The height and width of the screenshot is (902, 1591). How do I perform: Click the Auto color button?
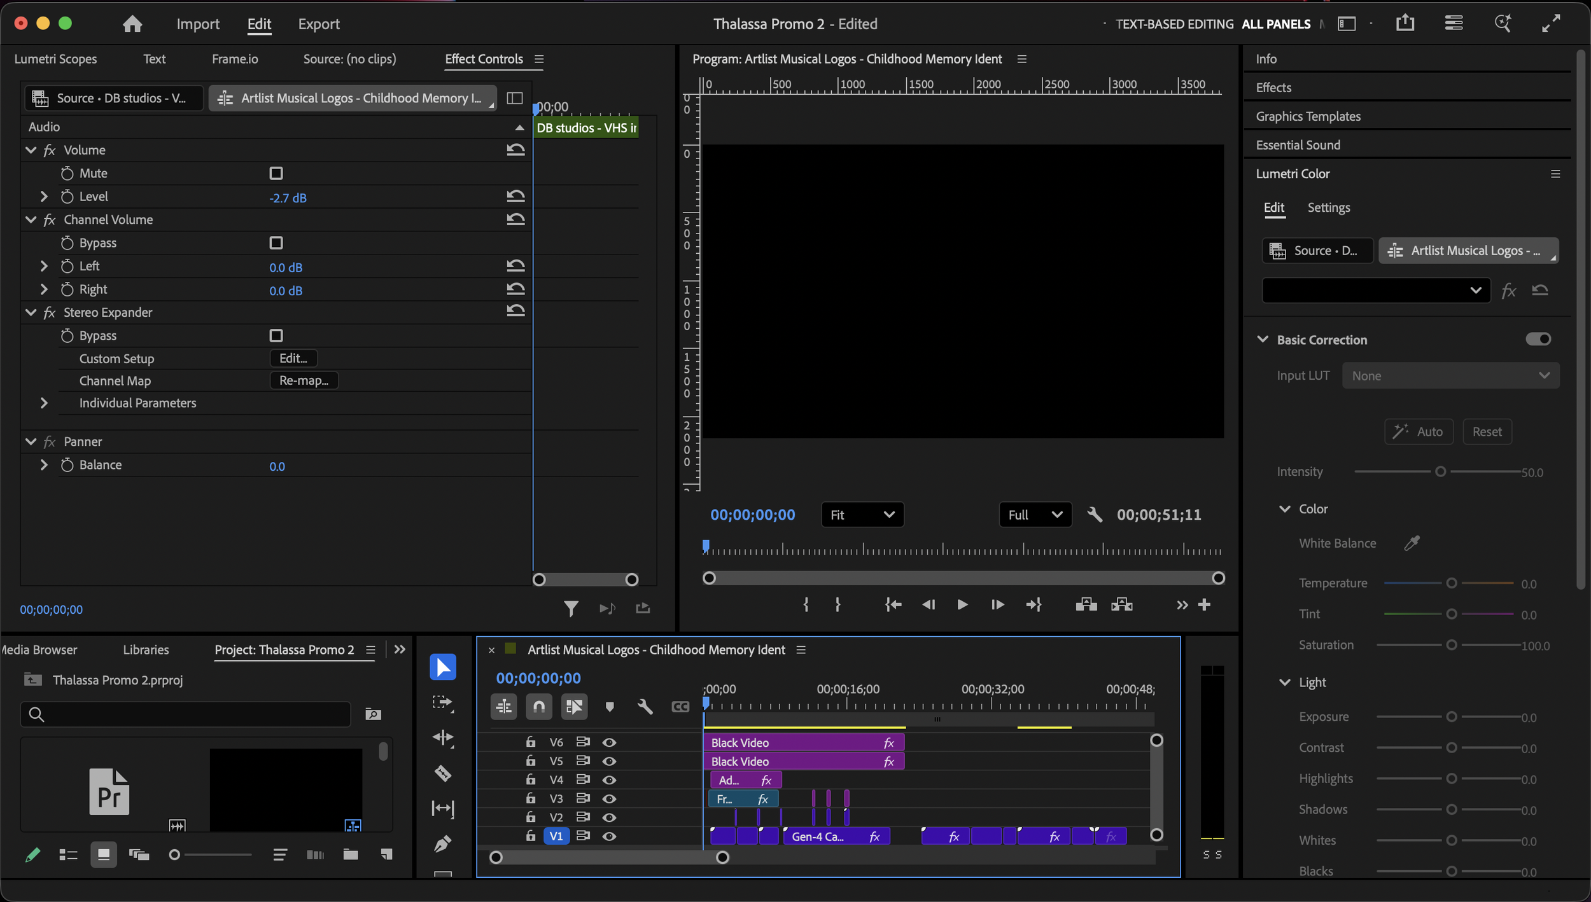(1419, 431)
